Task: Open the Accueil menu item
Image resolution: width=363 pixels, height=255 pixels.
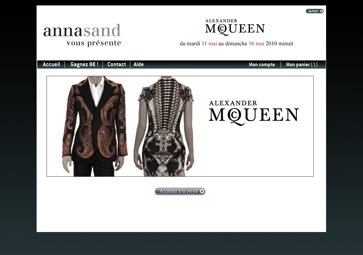Action: tap(51, 64)
